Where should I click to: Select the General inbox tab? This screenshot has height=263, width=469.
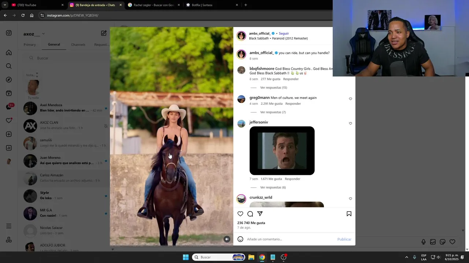pyautogui.click(x=54, y=45)
